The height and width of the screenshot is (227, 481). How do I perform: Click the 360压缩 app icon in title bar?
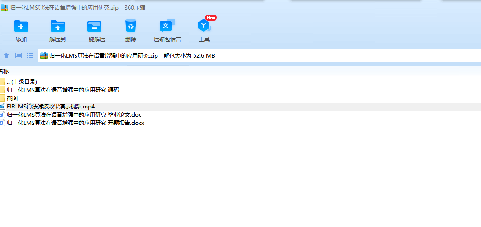[4, 8]
